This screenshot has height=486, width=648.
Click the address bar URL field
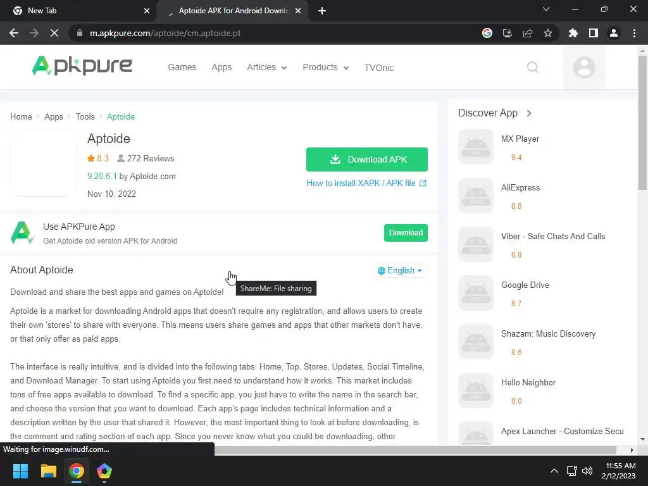pyautogui.click(x=273, y=33)
